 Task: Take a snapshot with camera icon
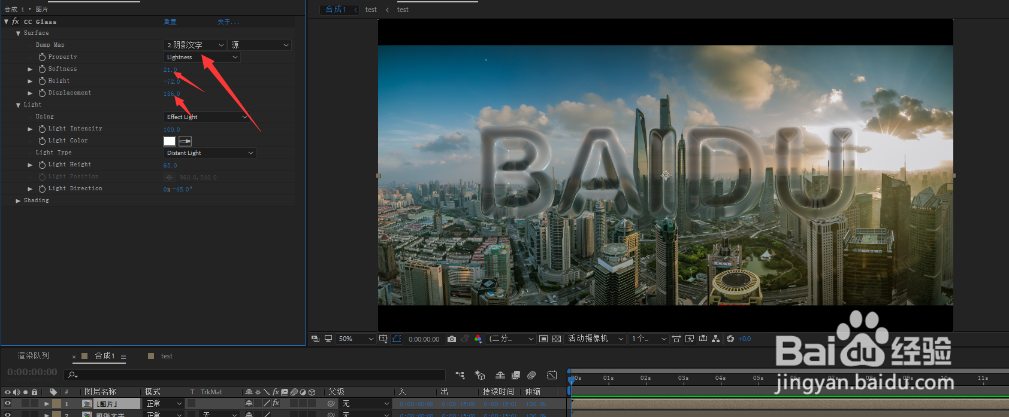coord(452,339)
